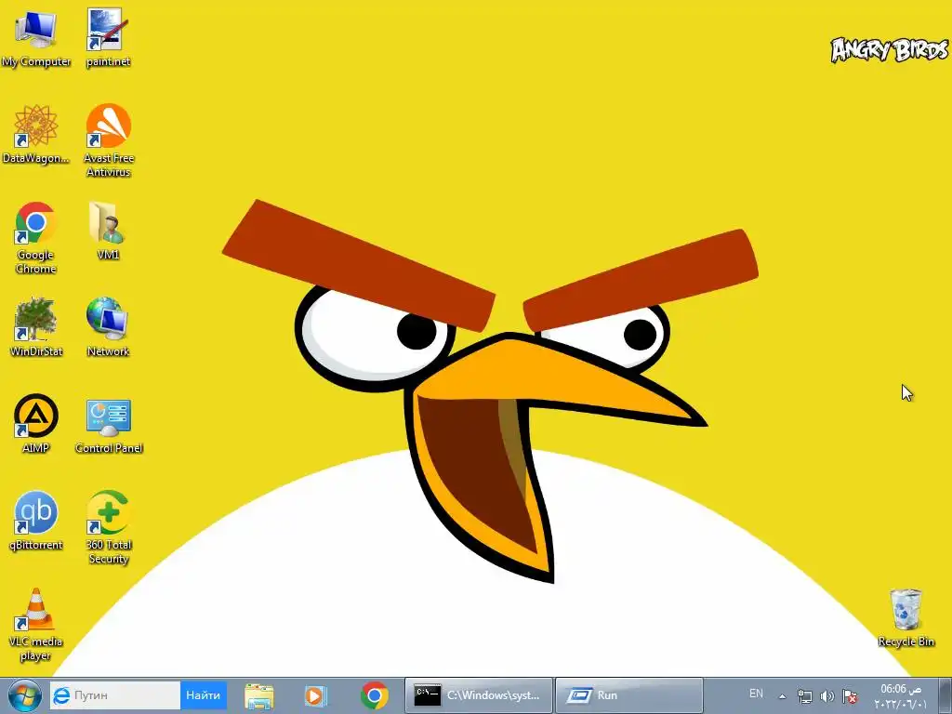Select the Recycle Bin icon

point(906,617)
